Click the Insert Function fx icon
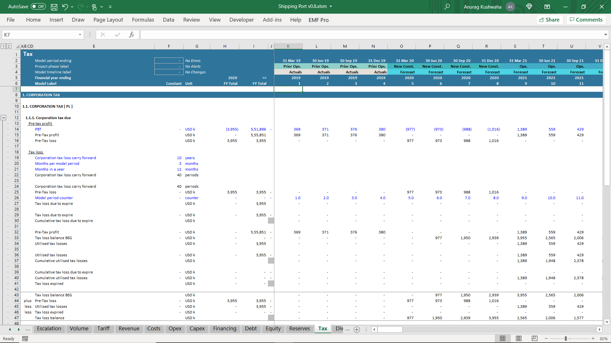The width and height of the screenshot is (611, 343). [x=131, y=35]
